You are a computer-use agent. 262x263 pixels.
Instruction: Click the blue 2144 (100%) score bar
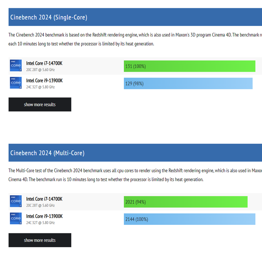pos(190,219)
